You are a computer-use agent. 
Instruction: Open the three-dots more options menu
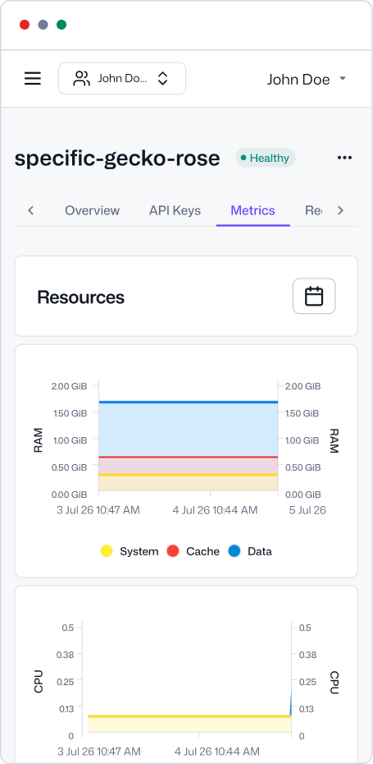[x=344, y=158]
